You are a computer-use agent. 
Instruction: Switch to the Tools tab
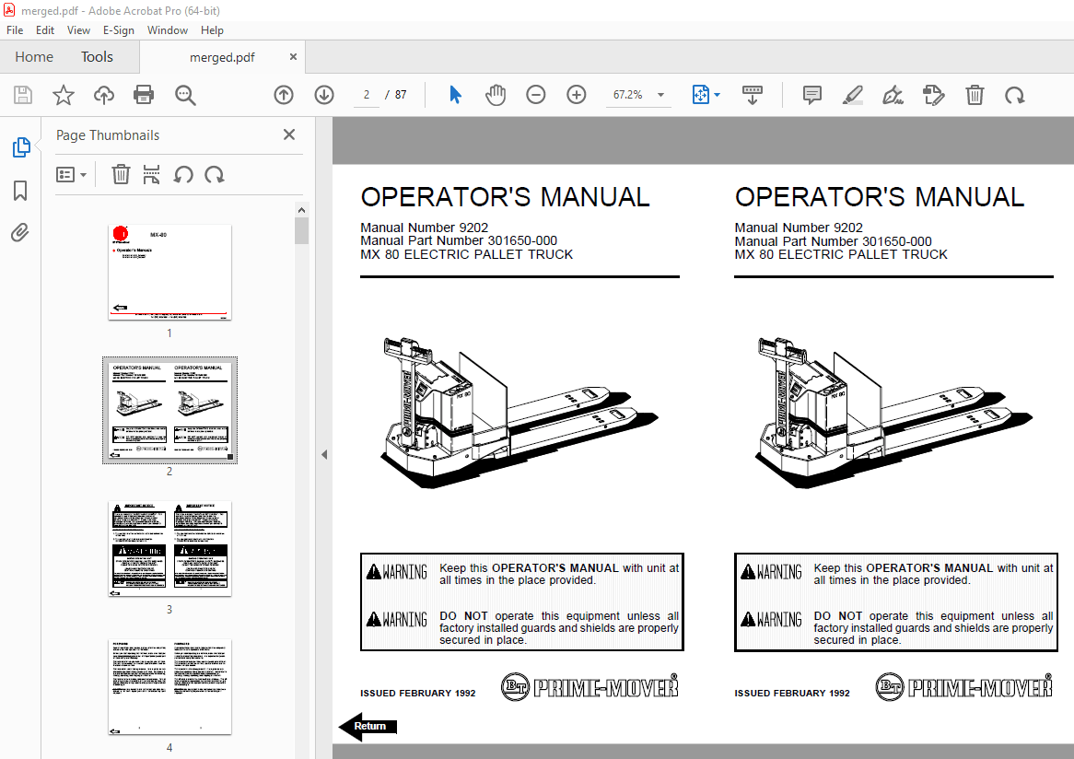(97, 56)
